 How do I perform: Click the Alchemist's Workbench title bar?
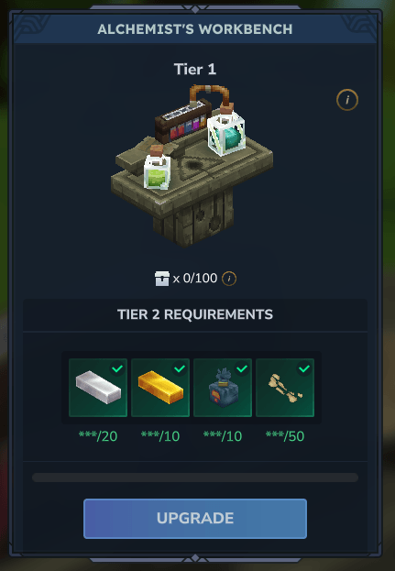[195, 29]
